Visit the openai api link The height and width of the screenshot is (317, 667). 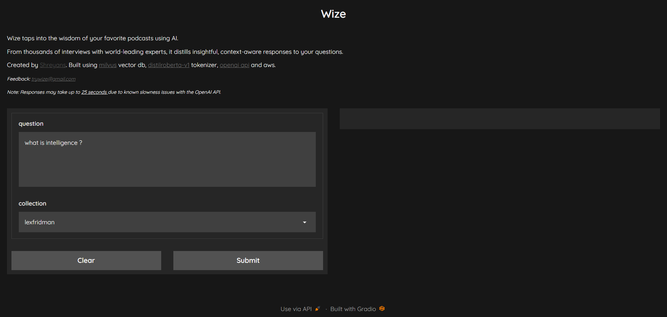coord(234,65)
